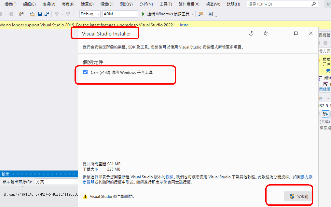Viewport: 331px width, 207px height.
Task: Click the 安裝(I) install button
Action: pyautogui.click(x=298, y=197)
